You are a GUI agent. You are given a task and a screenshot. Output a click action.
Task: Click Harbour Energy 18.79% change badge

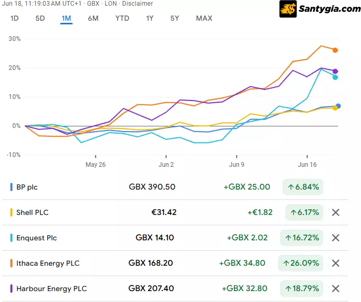pos(301,289)
